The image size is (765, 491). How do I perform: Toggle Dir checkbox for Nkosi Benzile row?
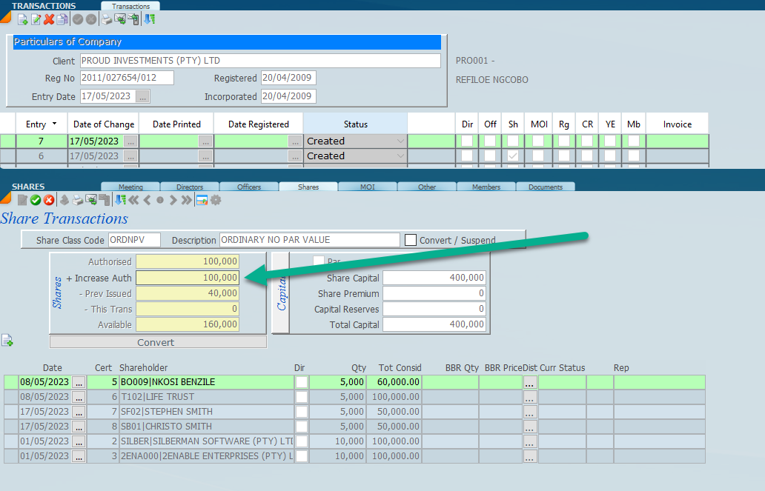(302, 382)
